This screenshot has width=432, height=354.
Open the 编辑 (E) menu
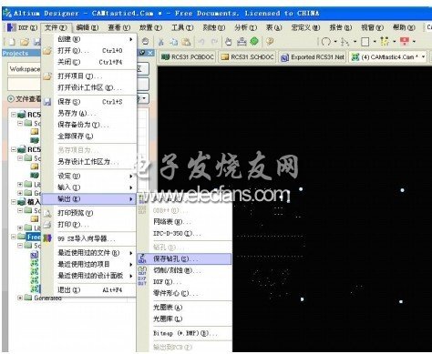click(x=87, y=27)
